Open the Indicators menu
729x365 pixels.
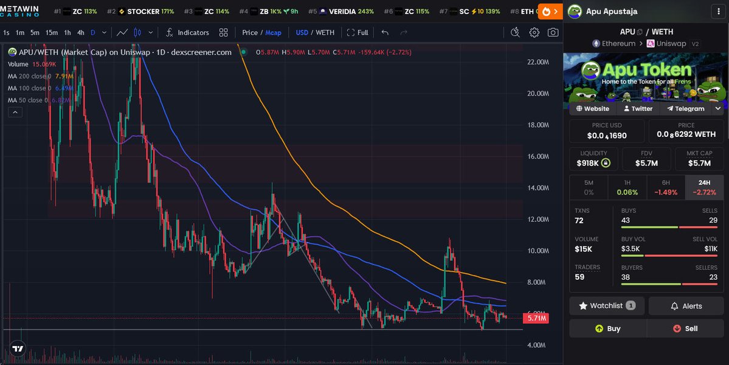pyautogui.click(x=187, y=33)
